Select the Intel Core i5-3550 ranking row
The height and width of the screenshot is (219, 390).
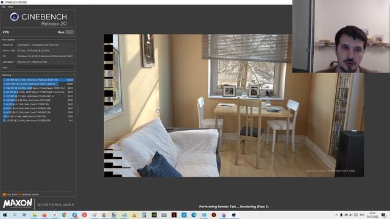[38, 116]
